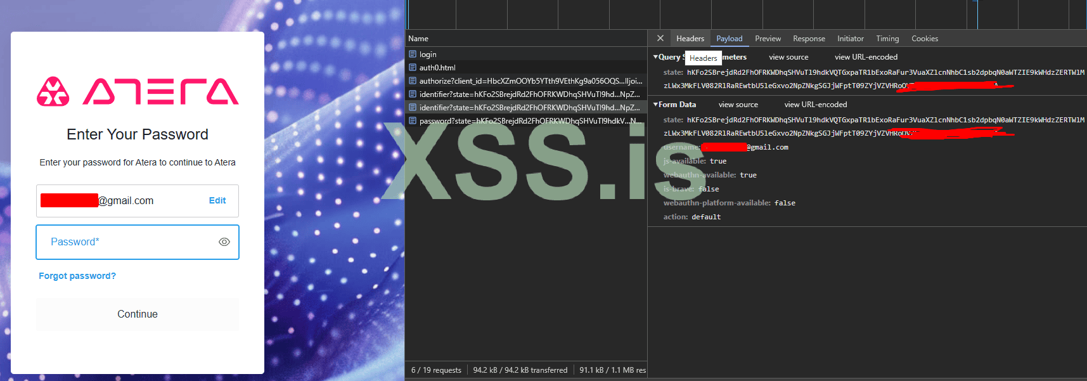Click the document icon of password?state request
1087x381 pixels.
(x=413, y=121)
